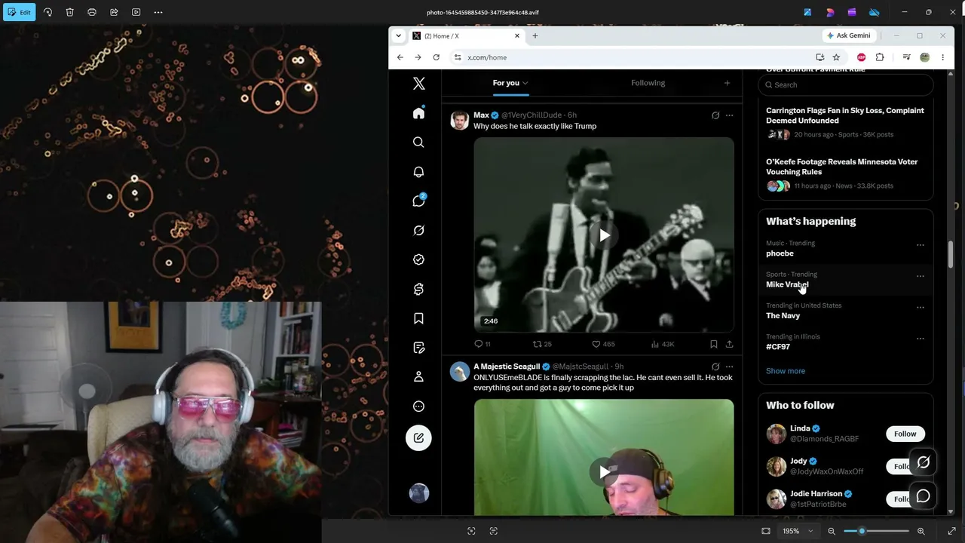Follow Linda in Who to follow
Viewport: 965px width, 543px height.
click(905, 434)
